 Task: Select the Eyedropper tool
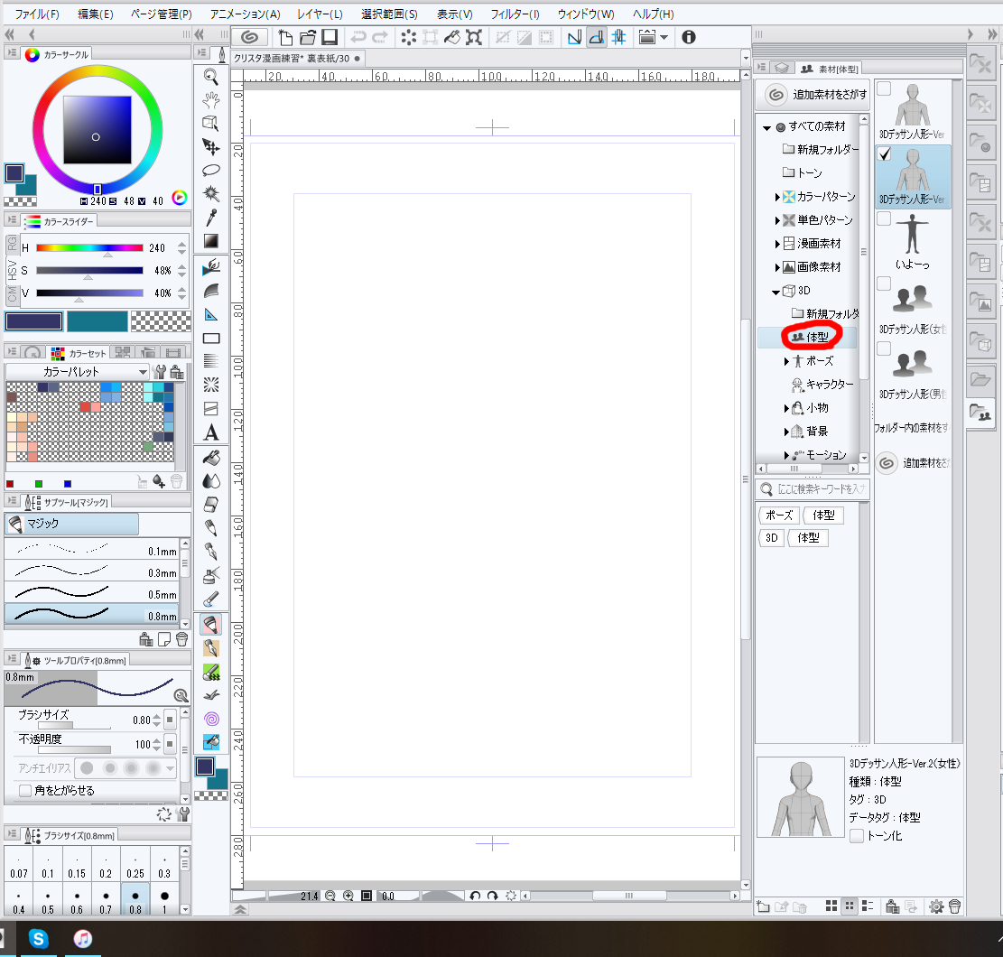click(x=211, y=218)
